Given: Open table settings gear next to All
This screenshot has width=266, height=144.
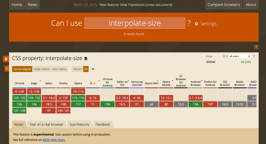Looking at the screenshot, I should click(93, 69).
